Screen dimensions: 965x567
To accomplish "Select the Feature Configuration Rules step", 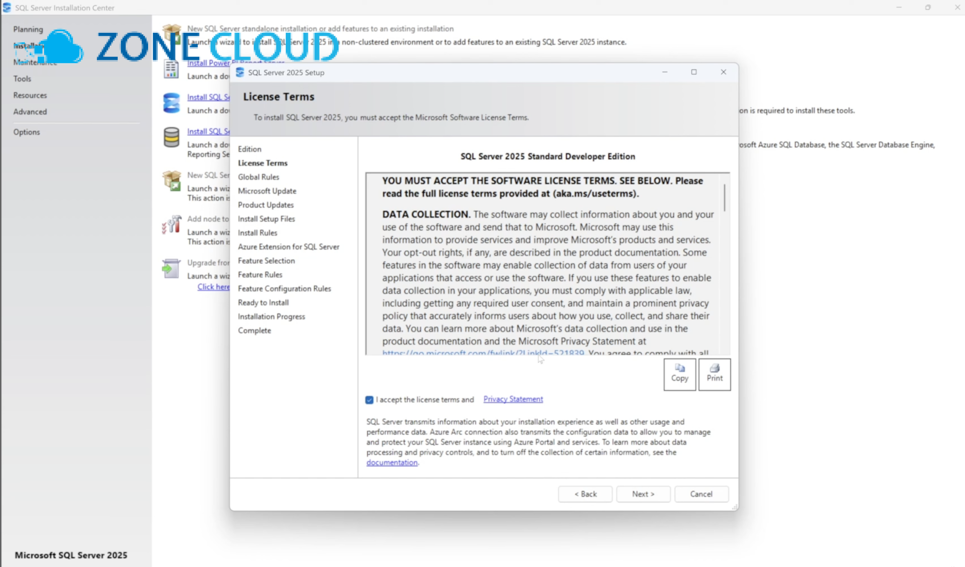I will (x=284, y=288).
